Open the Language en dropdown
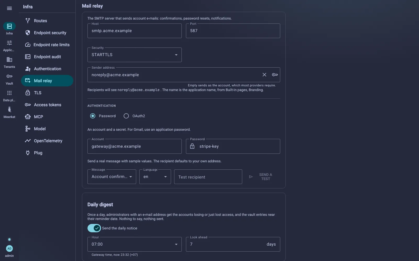Image resolution: width=419 pixels, height=261 pixels. point(155,177)
